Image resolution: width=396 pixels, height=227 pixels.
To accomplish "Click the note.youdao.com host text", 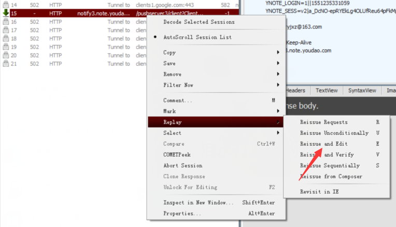I will point(308,50).
